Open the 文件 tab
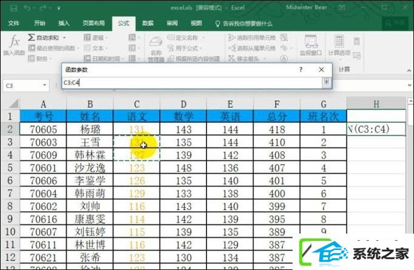414x270 pixels. tap(13, 23)
